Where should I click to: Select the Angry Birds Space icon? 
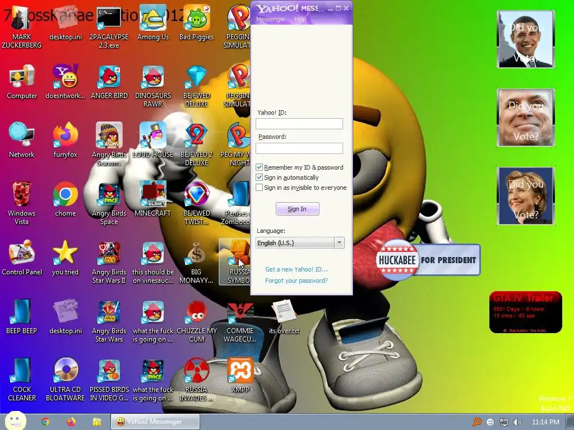109,204
